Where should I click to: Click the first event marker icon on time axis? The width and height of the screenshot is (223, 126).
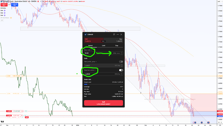click(194, 122)
